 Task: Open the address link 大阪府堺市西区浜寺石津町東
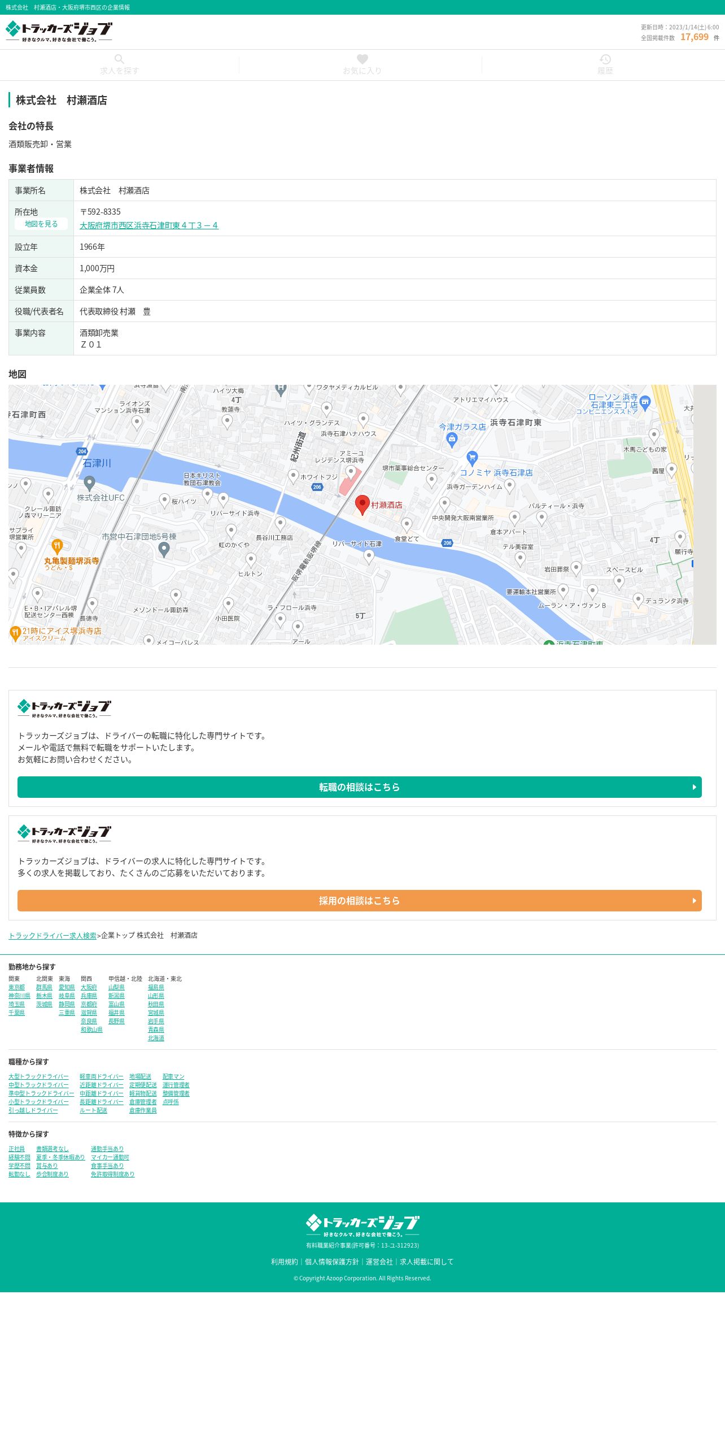pos(149,225)
